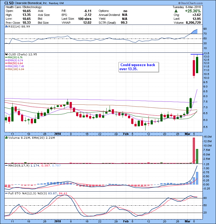Screen dimensions: 216x224
Task: Select the MA(50) 6.64 legend entry
Action: [14, 63]
